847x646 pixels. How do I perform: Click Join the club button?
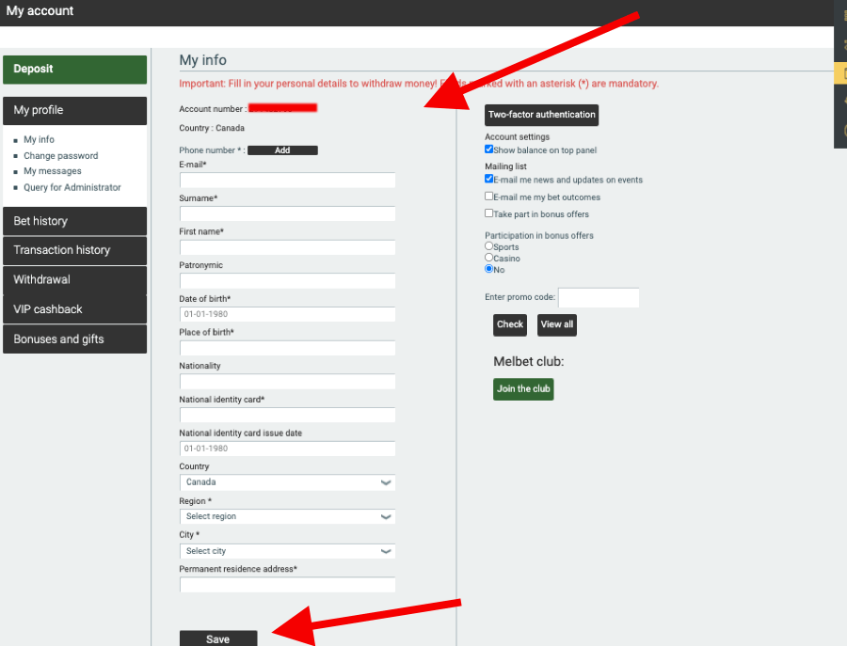pyautogui.click(x=523, y=389)
